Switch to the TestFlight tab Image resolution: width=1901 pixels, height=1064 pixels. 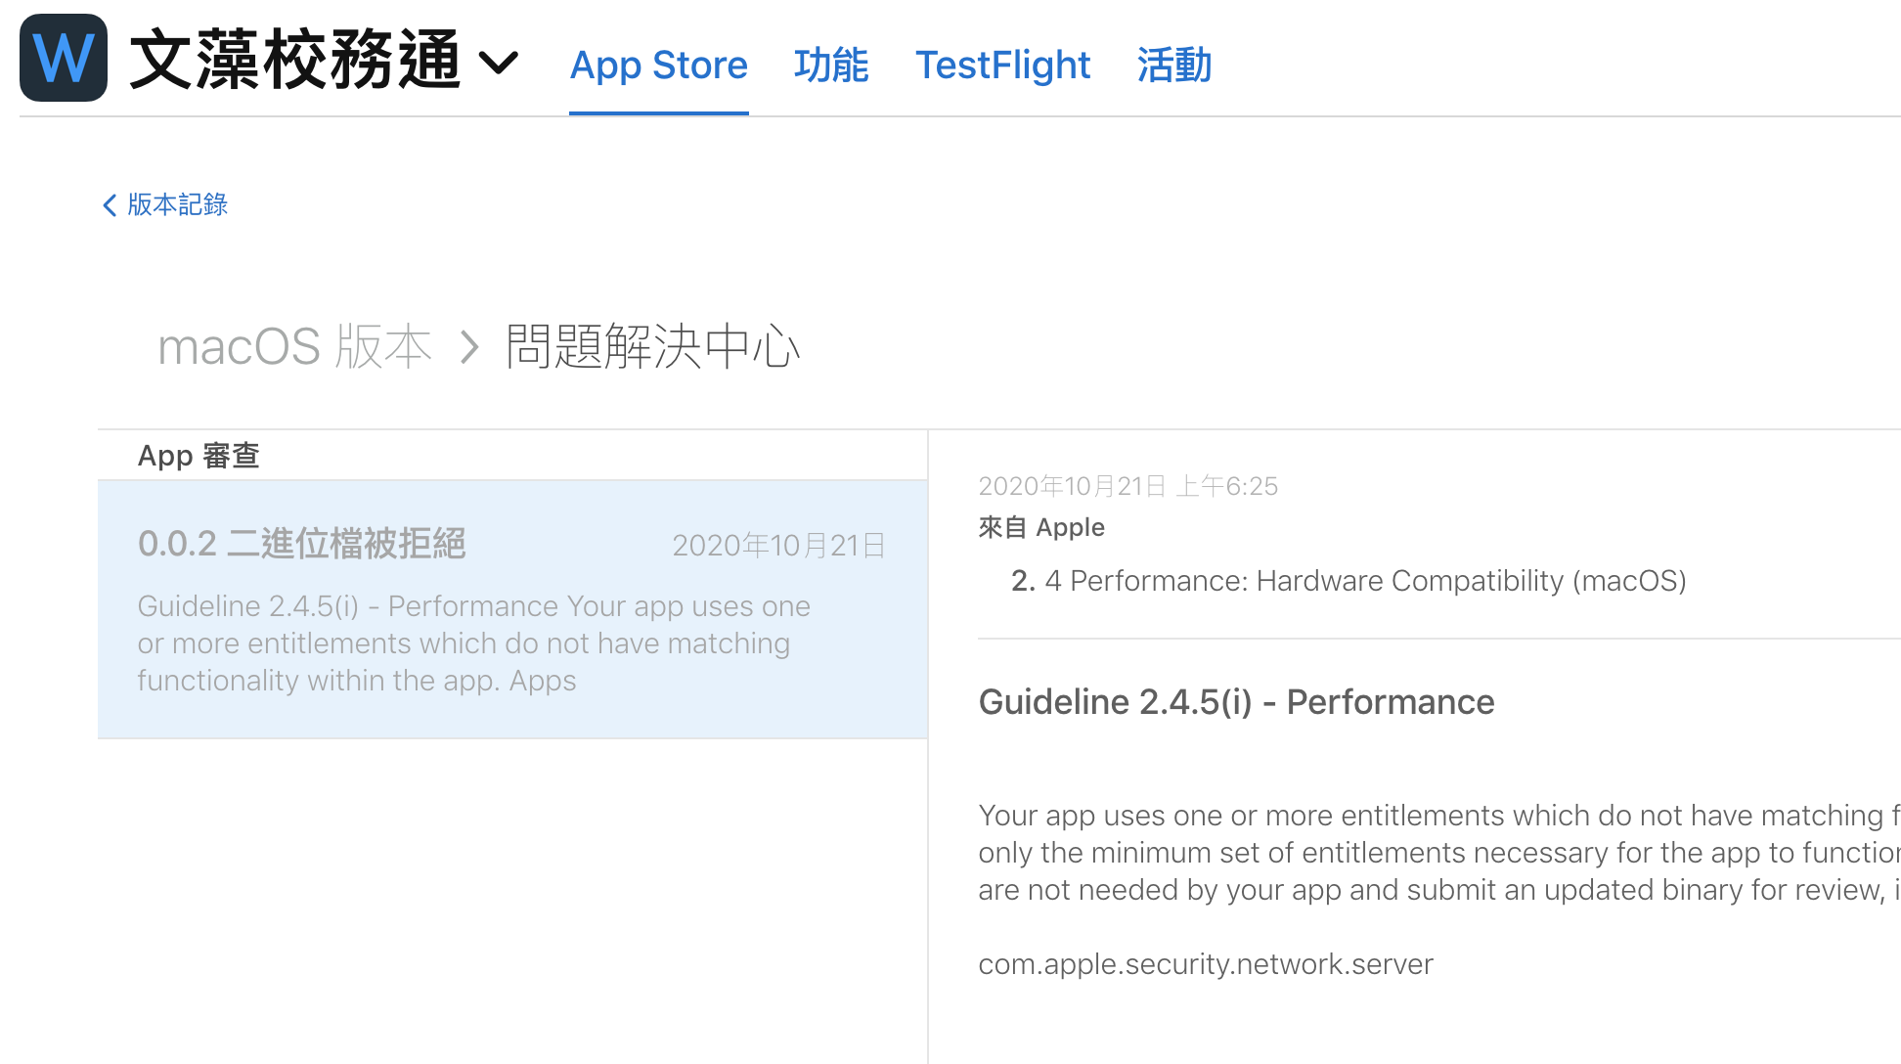pyautogui.click(x=1002, y=66)
